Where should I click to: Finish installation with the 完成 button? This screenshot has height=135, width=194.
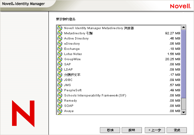[177, 130]
